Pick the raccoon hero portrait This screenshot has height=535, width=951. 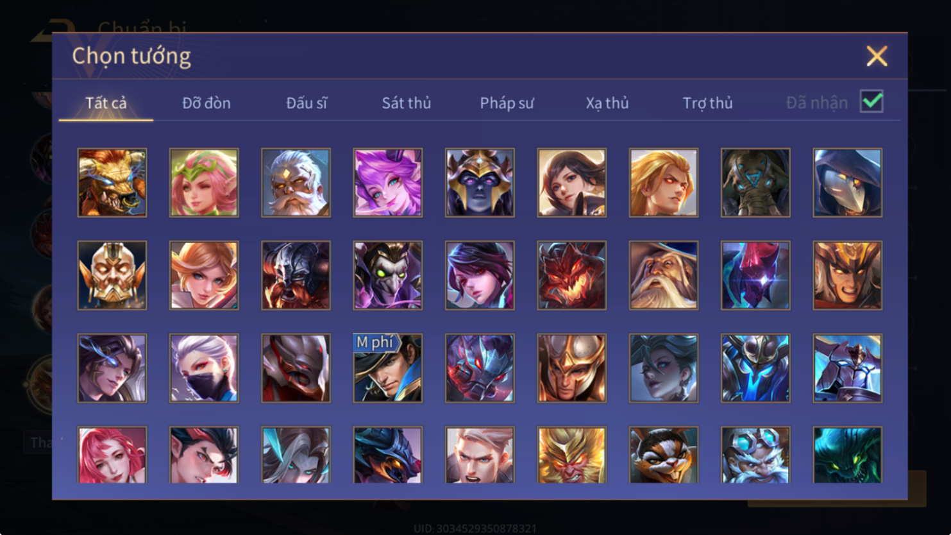(x=664, y=455)
